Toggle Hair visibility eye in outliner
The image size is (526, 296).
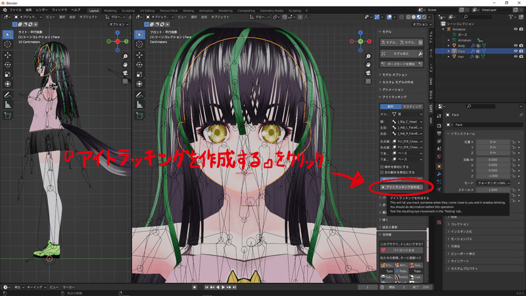pyautogui.click(x=515, y=57)
